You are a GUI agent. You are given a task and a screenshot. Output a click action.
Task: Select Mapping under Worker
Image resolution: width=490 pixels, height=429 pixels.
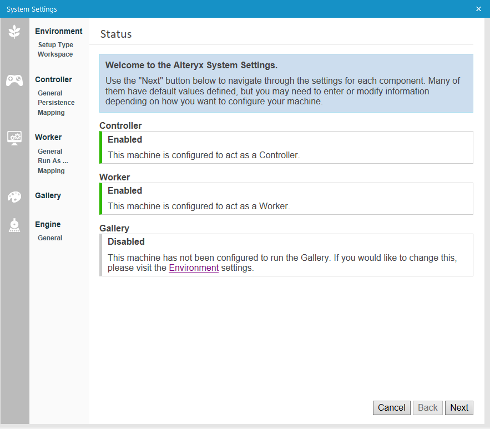click(51, 171)
